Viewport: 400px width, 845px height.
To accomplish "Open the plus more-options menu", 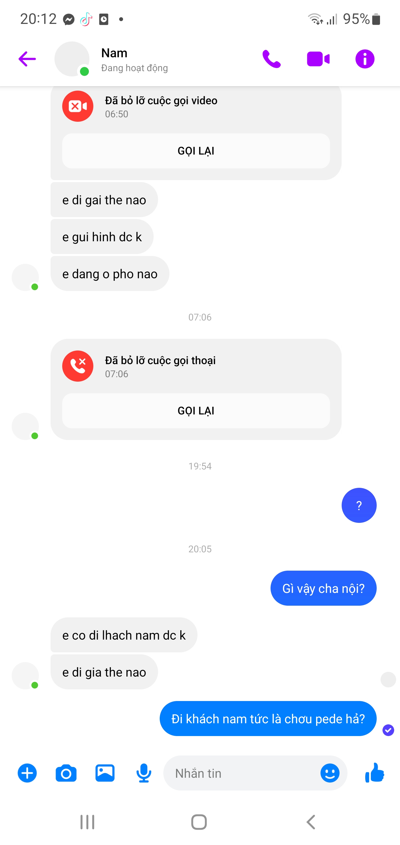I will [27, 773].
